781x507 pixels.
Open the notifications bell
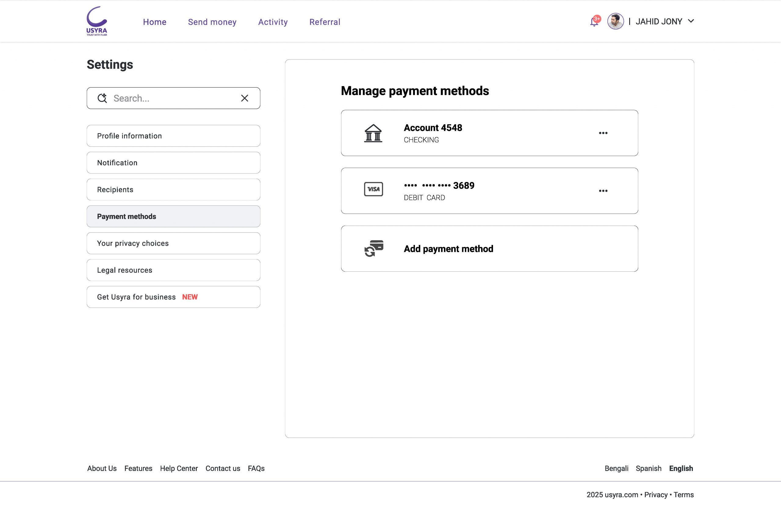(594, 22)
